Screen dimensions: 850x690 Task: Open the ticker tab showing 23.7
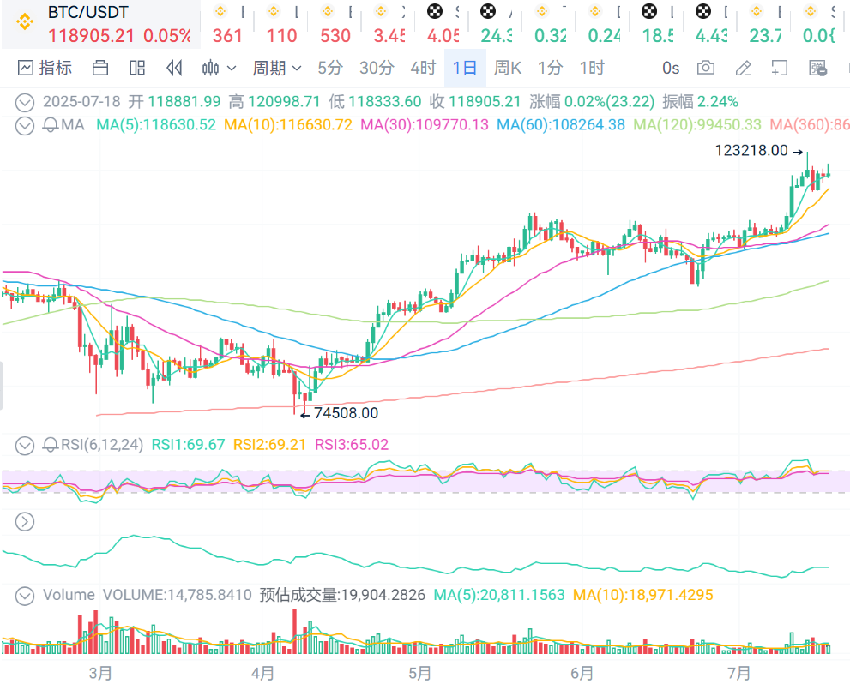pyautogui.click(x=764, y=24)
